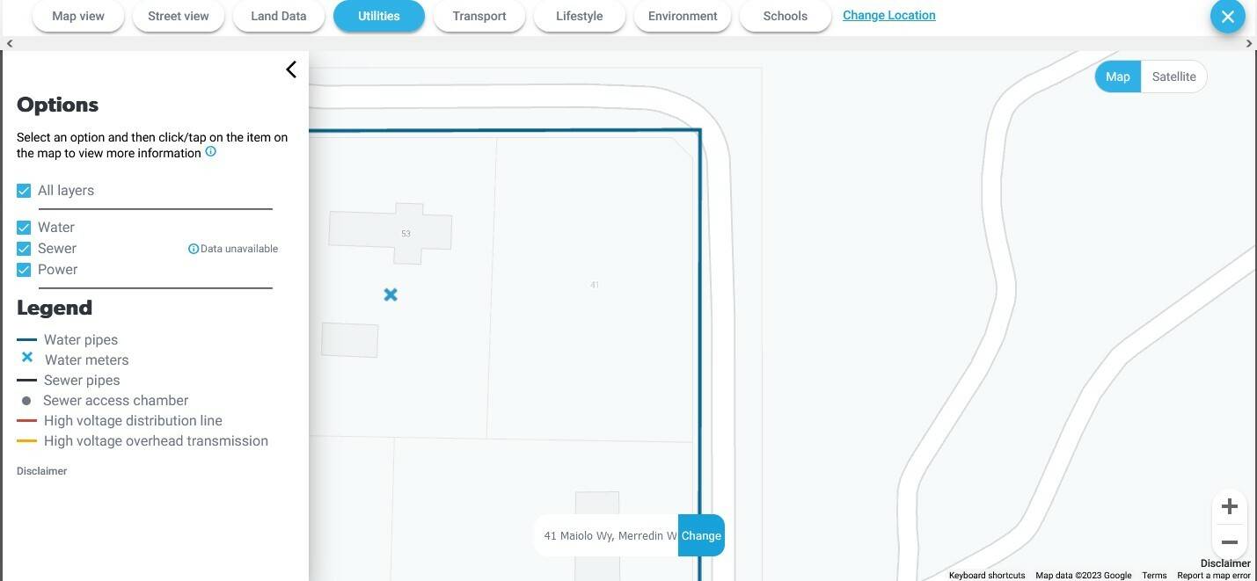
Task: Collapse the Options side panel arrow
Action: pos(291,69)
